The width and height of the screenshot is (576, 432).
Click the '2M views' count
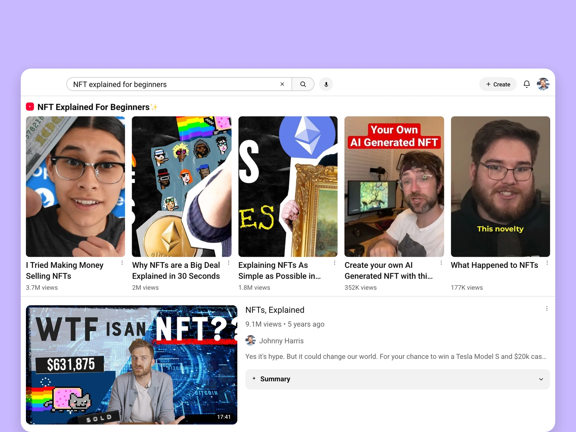pyautogui.click(x=145, y=288)
